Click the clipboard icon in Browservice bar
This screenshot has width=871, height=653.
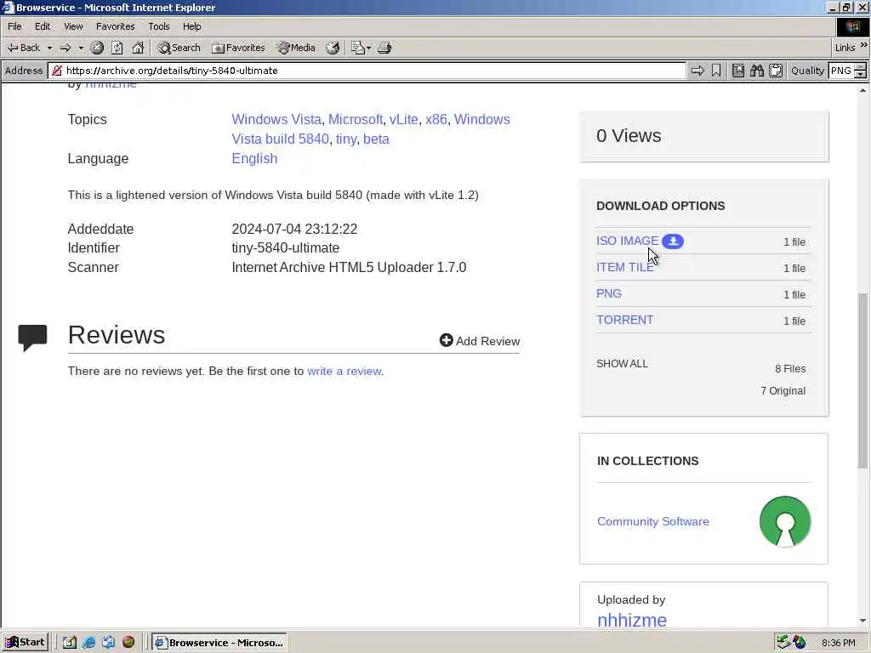776,71
